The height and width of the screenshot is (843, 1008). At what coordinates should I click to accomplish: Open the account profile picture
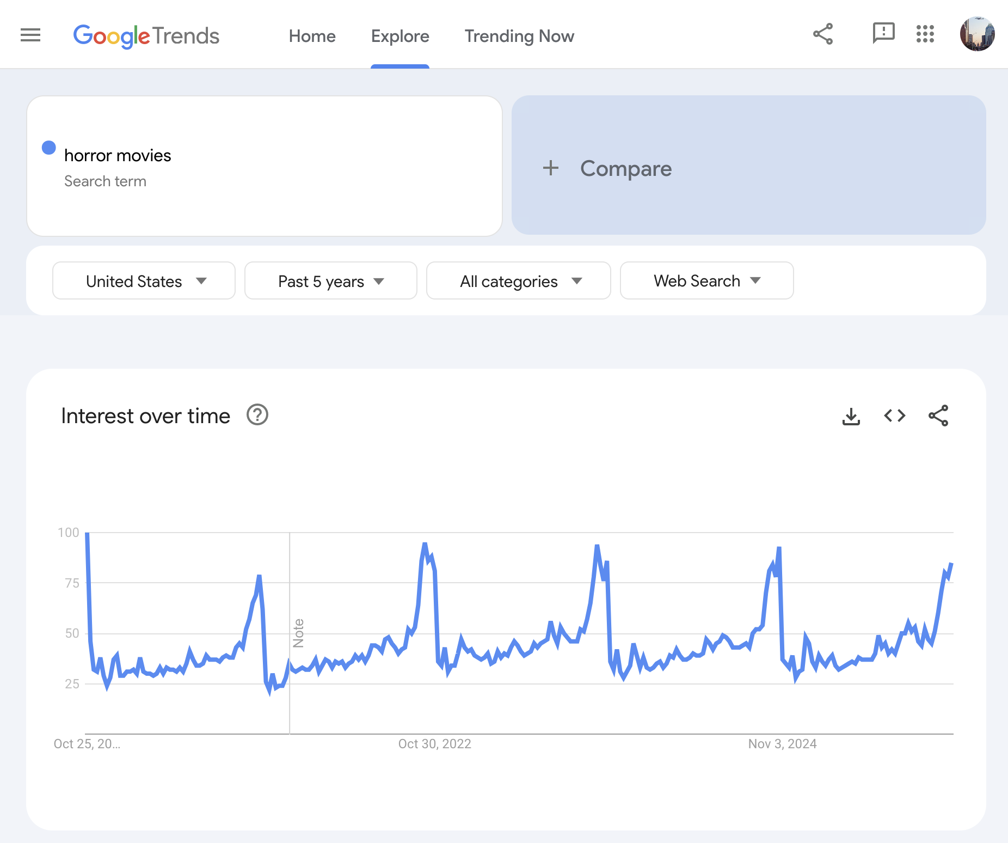point(977,34)
